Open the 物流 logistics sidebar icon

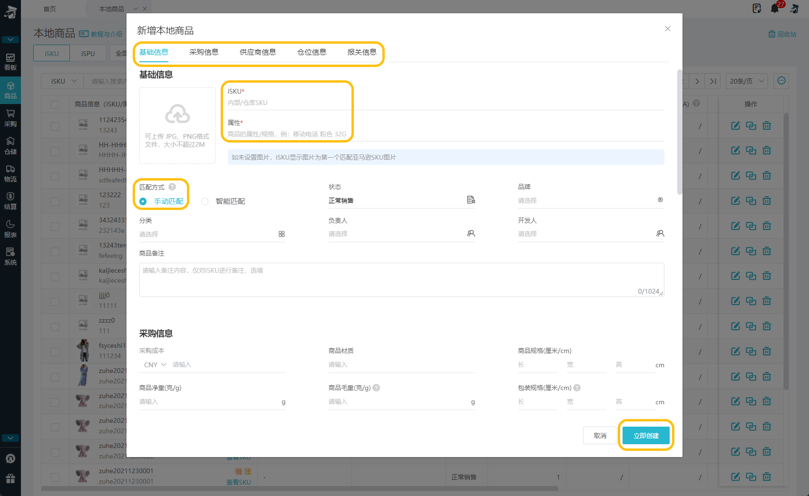click(10, 173)
